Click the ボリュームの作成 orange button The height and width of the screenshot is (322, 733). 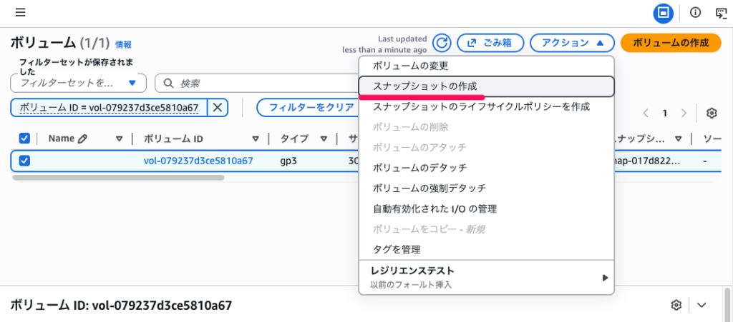[x=671, y=43]
